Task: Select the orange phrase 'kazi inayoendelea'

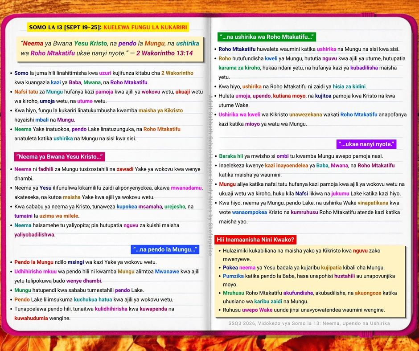Action: (287, 165)
